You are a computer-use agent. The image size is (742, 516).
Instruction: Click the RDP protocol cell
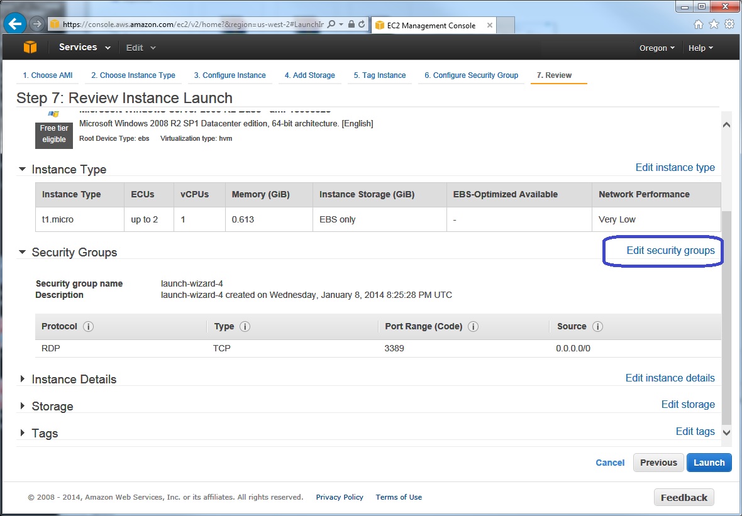pos(51,349)
